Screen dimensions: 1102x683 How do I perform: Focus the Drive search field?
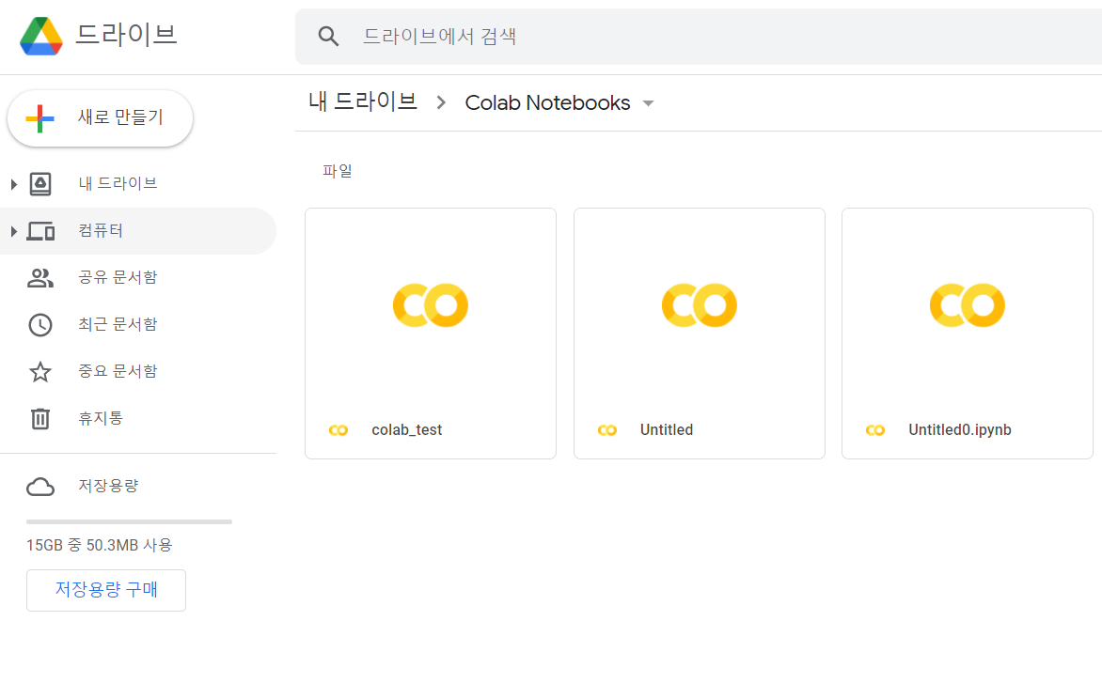(x=698, y=37)
